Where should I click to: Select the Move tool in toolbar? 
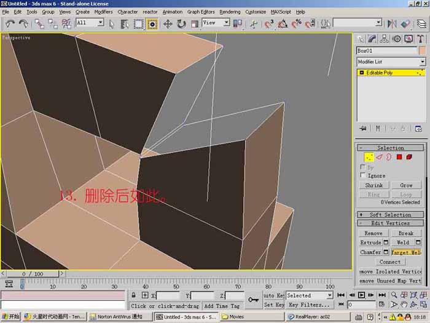tap(168, 24)
